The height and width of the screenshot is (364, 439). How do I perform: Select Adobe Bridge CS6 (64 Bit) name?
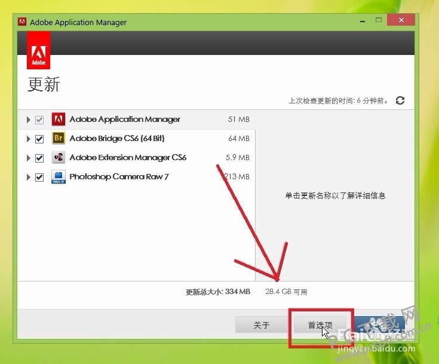pyautogui.click(x=117, y=139)
